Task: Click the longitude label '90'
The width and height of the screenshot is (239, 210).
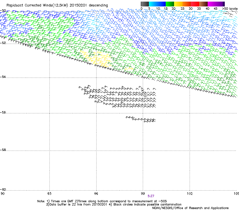Action: 3,194
